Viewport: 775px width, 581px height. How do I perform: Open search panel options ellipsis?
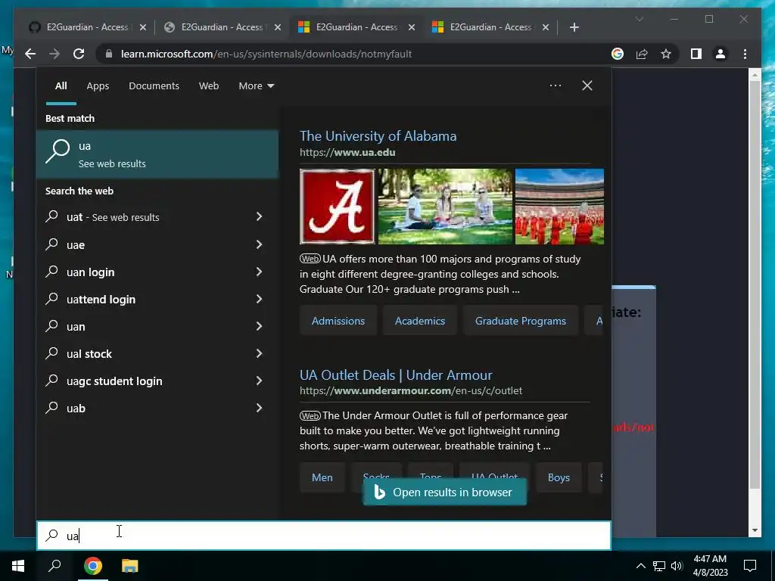point(556,85)
